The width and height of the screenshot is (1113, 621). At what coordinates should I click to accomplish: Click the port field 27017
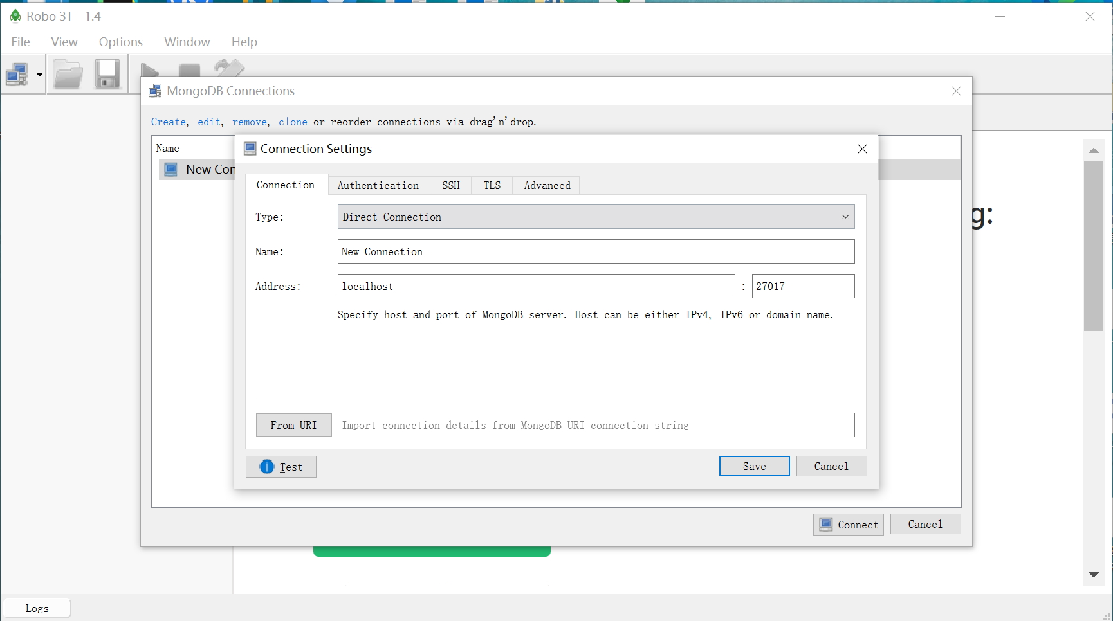(x=804, y=286)
